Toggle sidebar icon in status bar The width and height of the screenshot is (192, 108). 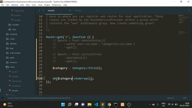click(x=3, y=98)
